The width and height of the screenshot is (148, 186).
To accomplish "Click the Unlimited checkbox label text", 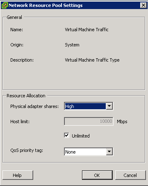I will pyautogui.click(x=81, y=136).
